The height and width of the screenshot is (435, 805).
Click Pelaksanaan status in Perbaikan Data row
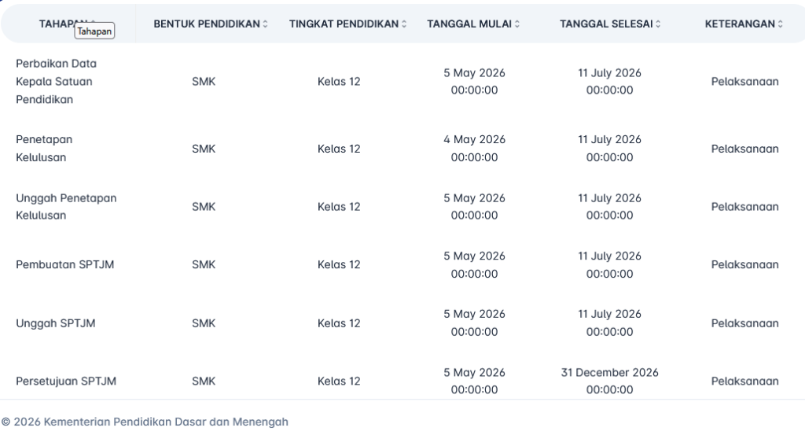pyautogui.click(x=744, y=81)
